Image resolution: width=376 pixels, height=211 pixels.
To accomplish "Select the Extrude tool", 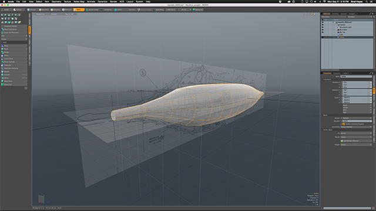I will tap(14, 74).
